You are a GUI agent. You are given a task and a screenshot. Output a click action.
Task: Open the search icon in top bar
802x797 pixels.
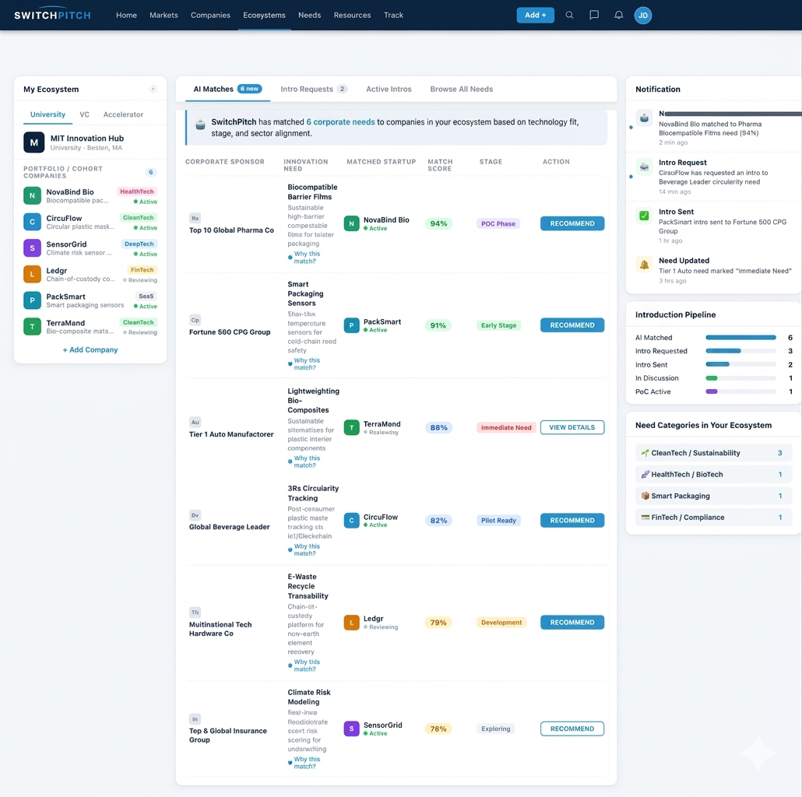tap(569, 16)
